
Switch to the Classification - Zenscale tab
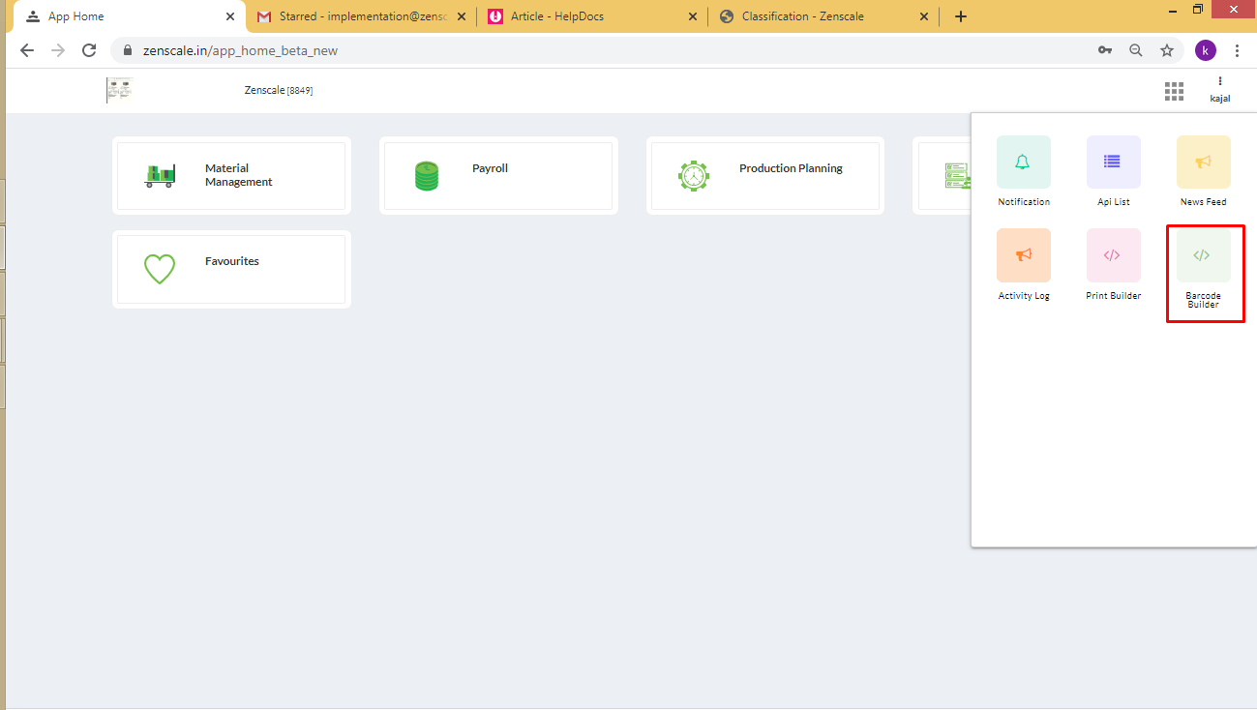click(824, 16)
